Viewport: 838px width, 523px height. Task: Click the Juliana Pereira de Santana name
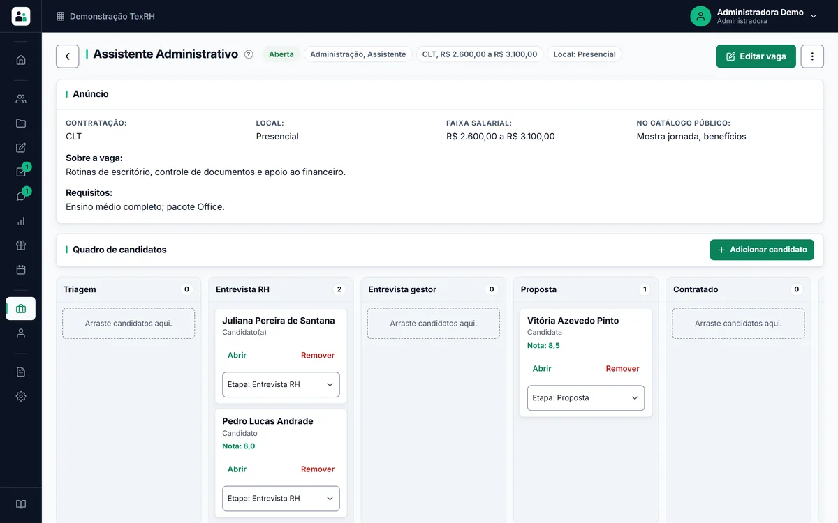[279, 321]
